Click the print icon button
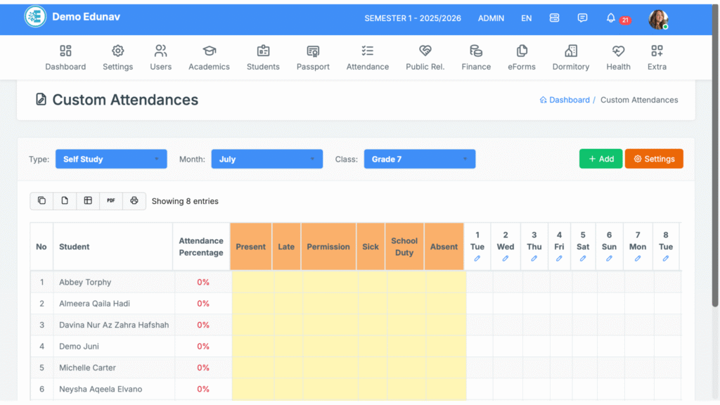The height and width of the screenshot is (405, 720). tap(134, 200)
